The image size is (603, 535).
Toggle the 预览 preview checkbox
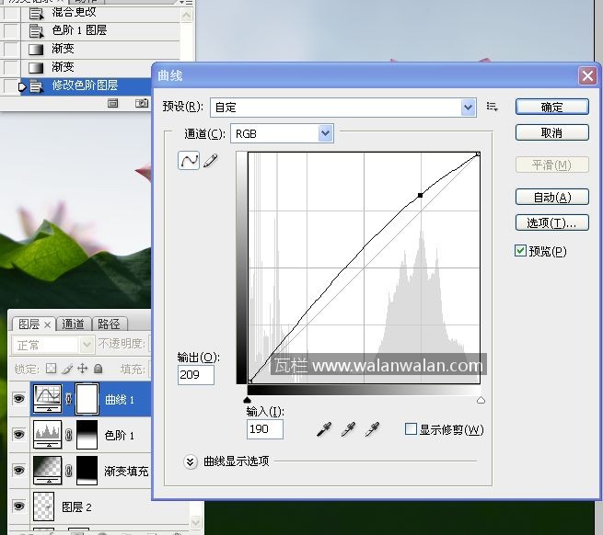click(521, 251)
